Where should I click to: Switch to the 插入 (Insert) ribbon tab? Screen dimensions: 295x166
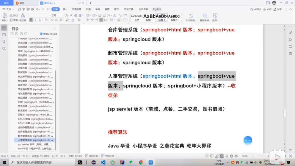coord(65,9)
